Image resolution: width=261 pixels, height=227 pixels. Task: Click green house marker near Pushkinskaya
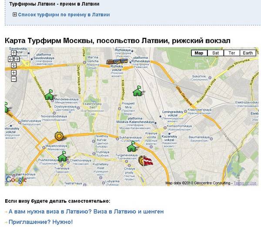[x=62, y=156]
